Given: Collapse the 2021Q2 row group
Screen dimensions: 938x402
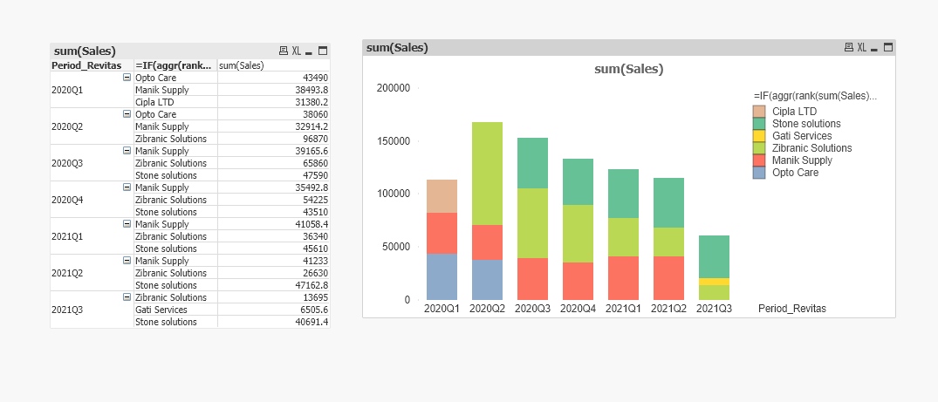Looking at the screenshot, I should point(127,260).
